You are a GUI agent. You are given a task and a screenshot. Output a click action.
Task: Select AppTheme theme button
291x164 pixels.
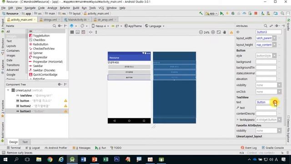tap(133, 26)
